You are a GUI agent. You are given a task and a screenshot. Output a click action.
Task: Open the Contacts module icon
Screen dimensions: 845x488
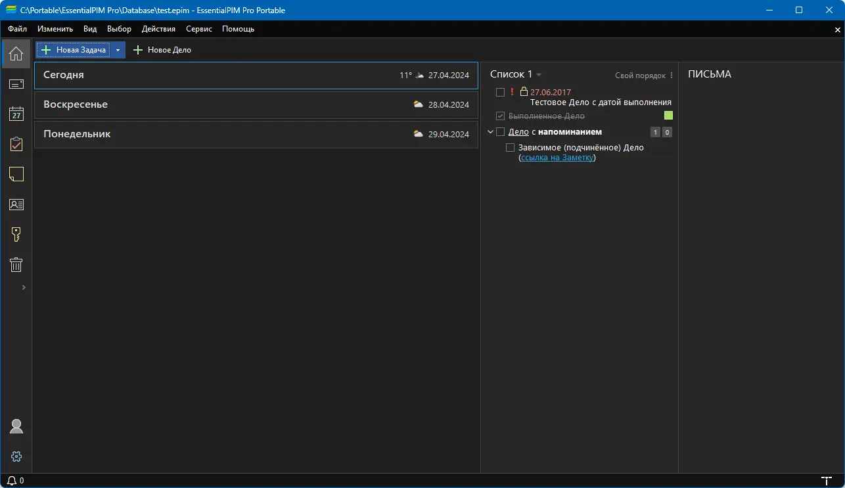[16, 204]
